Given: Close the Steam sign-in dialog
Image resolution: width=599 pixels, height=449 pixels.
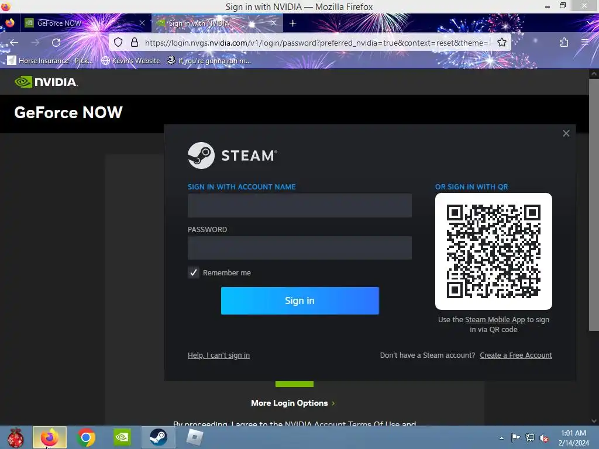Looking at the screenshot, I should tap(566, 133).
